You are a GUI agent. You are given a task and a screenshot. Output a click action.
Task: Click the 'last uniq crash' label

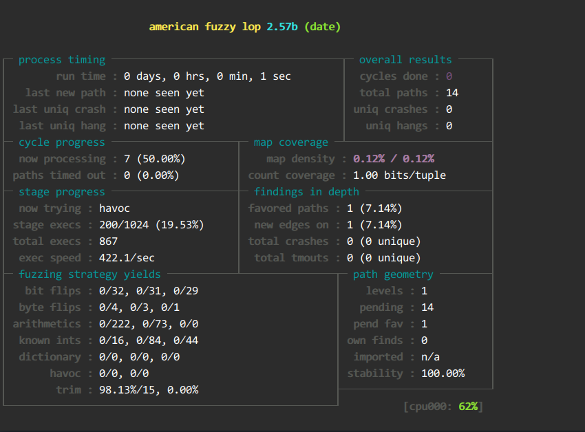click(59, 109)
